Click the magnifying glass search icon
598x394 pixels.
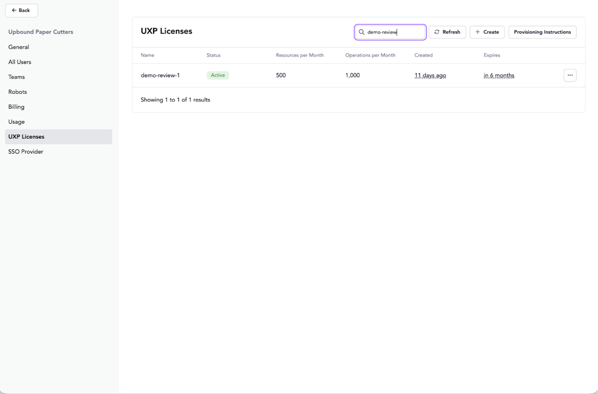(x=361, y=32)
